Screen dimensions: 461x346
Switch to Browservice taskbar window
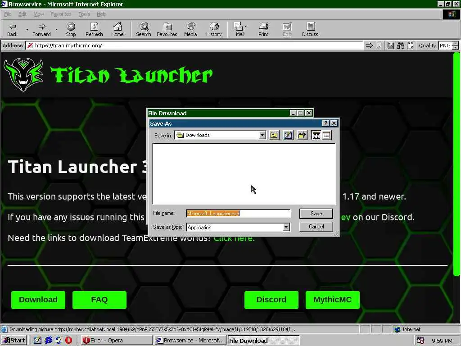coord(190,341)
